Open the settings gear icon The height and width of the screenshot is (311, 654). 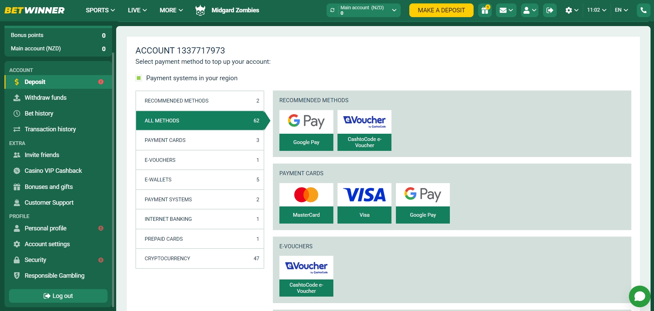pos(572,10)
